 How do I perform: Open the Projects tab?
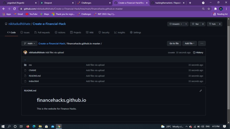tap(76, 32)
